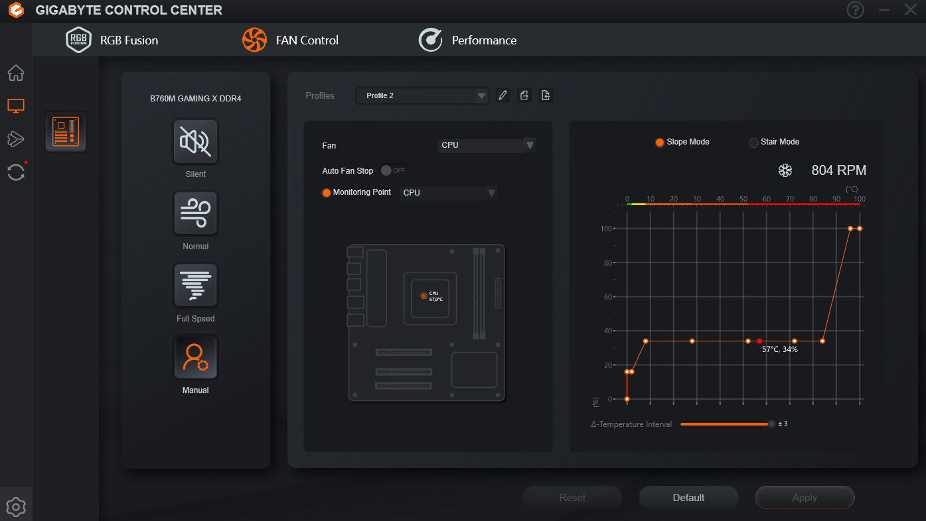Open the FAN Control tab

click(x=290, y=40)
